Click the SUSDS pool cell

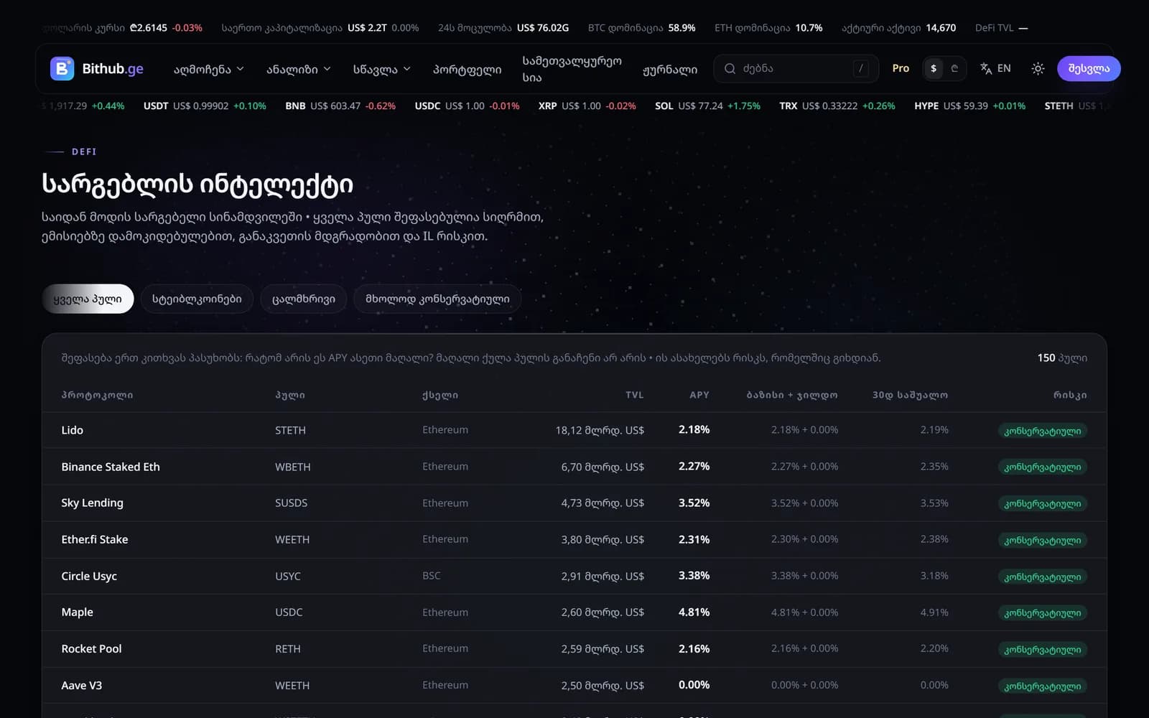click(291, 503)
